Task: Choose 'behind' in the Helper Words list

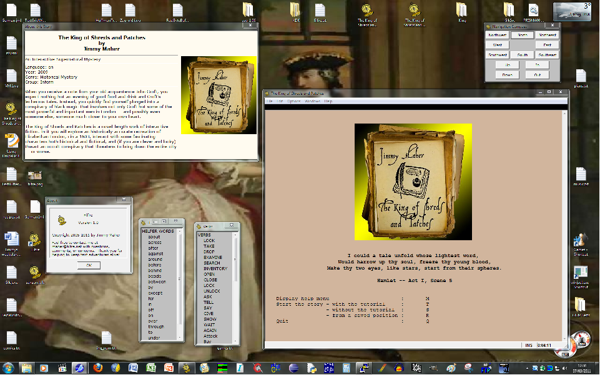Action: (155, 270)
